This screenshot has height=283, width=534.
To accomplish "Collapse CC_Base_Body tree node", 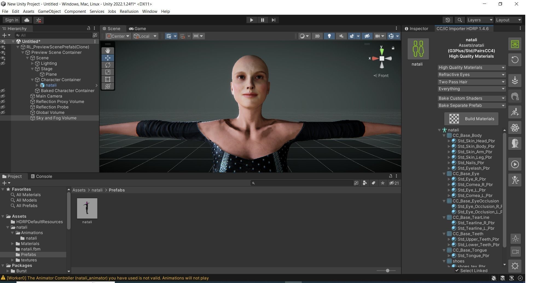I will [x=444, y=135].
